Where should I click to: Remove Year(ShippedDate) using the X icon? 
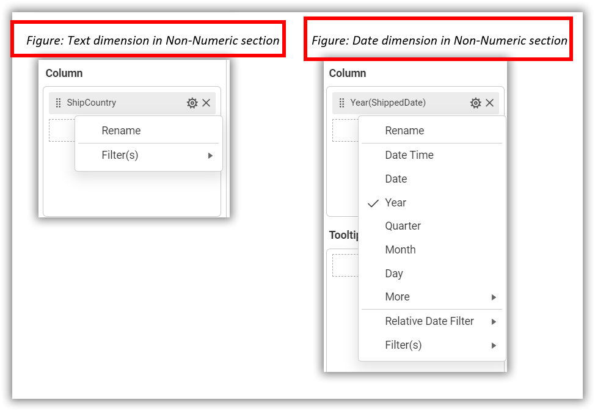pos(489,103)
